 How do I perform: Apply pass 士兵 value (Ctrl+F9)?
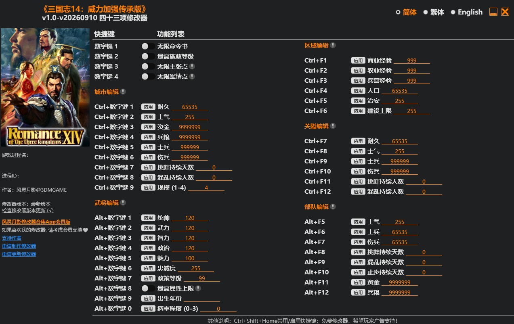pyautogui.click(x=358, y=161)
